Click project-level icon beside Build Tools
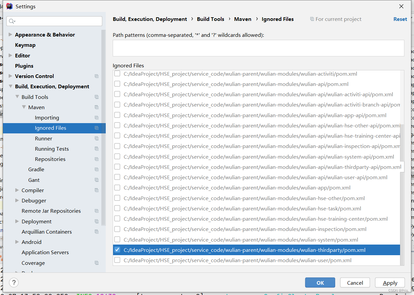414x295 pixels. [96, 97]
